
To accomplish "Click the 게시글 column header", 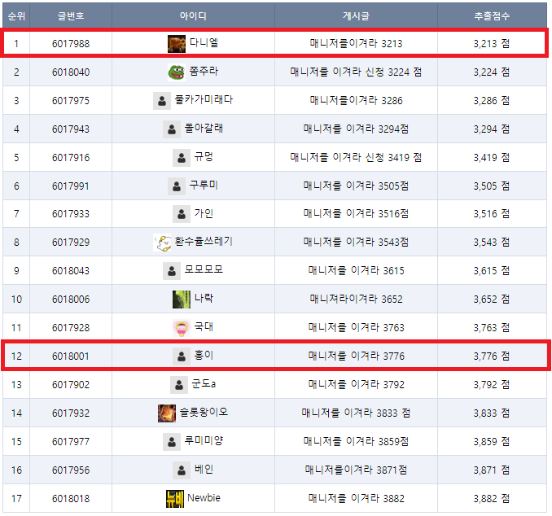I will tap(356, 15).
